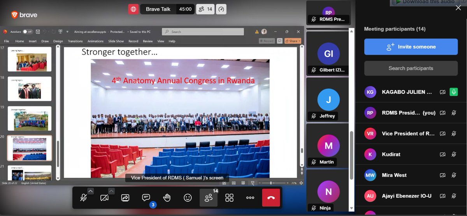This screenshot has width=467, height=216.
Task: Open the Insert ribbon tab
Action: 33,41
